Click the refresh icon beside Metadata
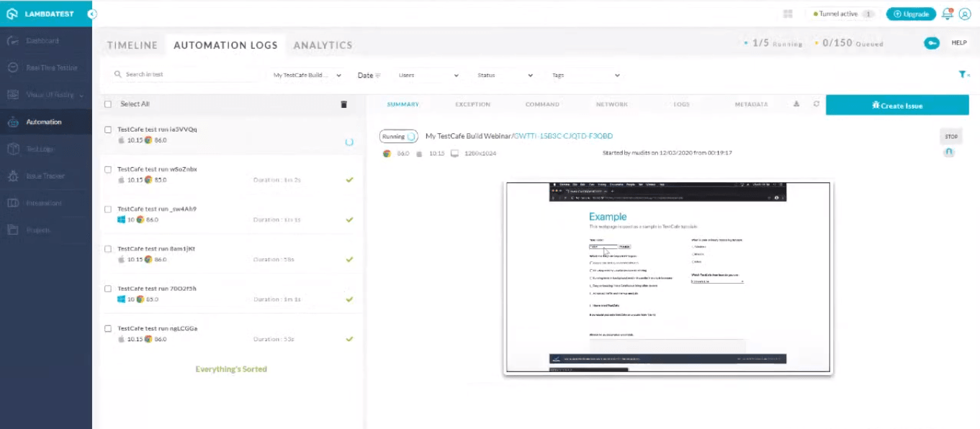Image resolution: width=980 pixels, height=429 pixels. point(817,104)
